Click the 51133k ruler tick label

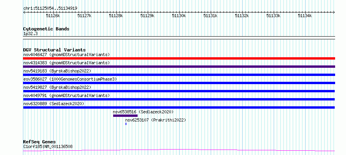point(273,16)
